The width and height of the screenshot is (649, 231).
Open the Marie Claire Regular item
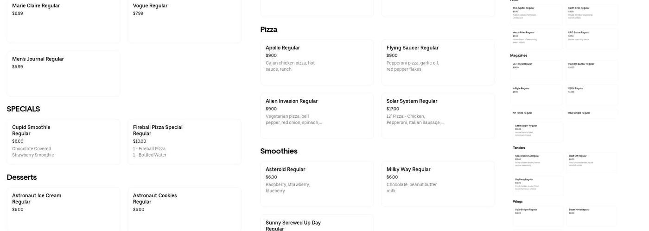point(63,21)
